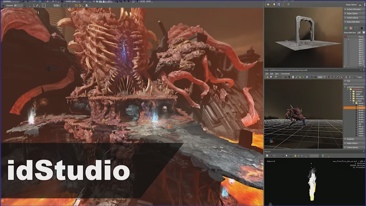The width and height of the screenshot is (366, 206).
Task: Browse with folder icon next to Destructible Decl
Action: pyautogui.click(x=364, y=33)
